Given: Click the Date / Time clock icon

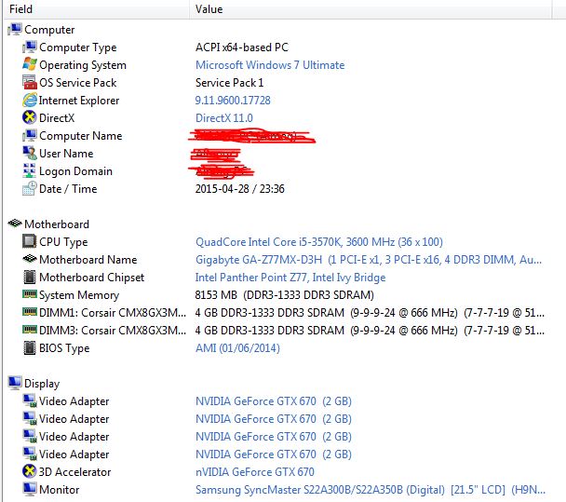Looking at the screenshot, I should pyautogui.click(x=30, y=189).
